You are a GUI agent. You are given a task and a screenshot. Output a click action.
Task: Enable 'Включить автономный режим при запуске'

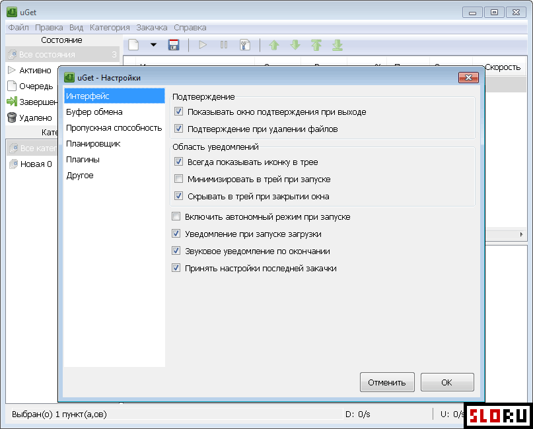pos(176,216)
